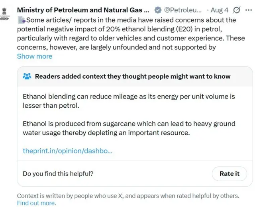Click the 'Context is written by people' footer
Image resolution: width=255 pixels, height=207 pixels.
click(x=128, y=196)
